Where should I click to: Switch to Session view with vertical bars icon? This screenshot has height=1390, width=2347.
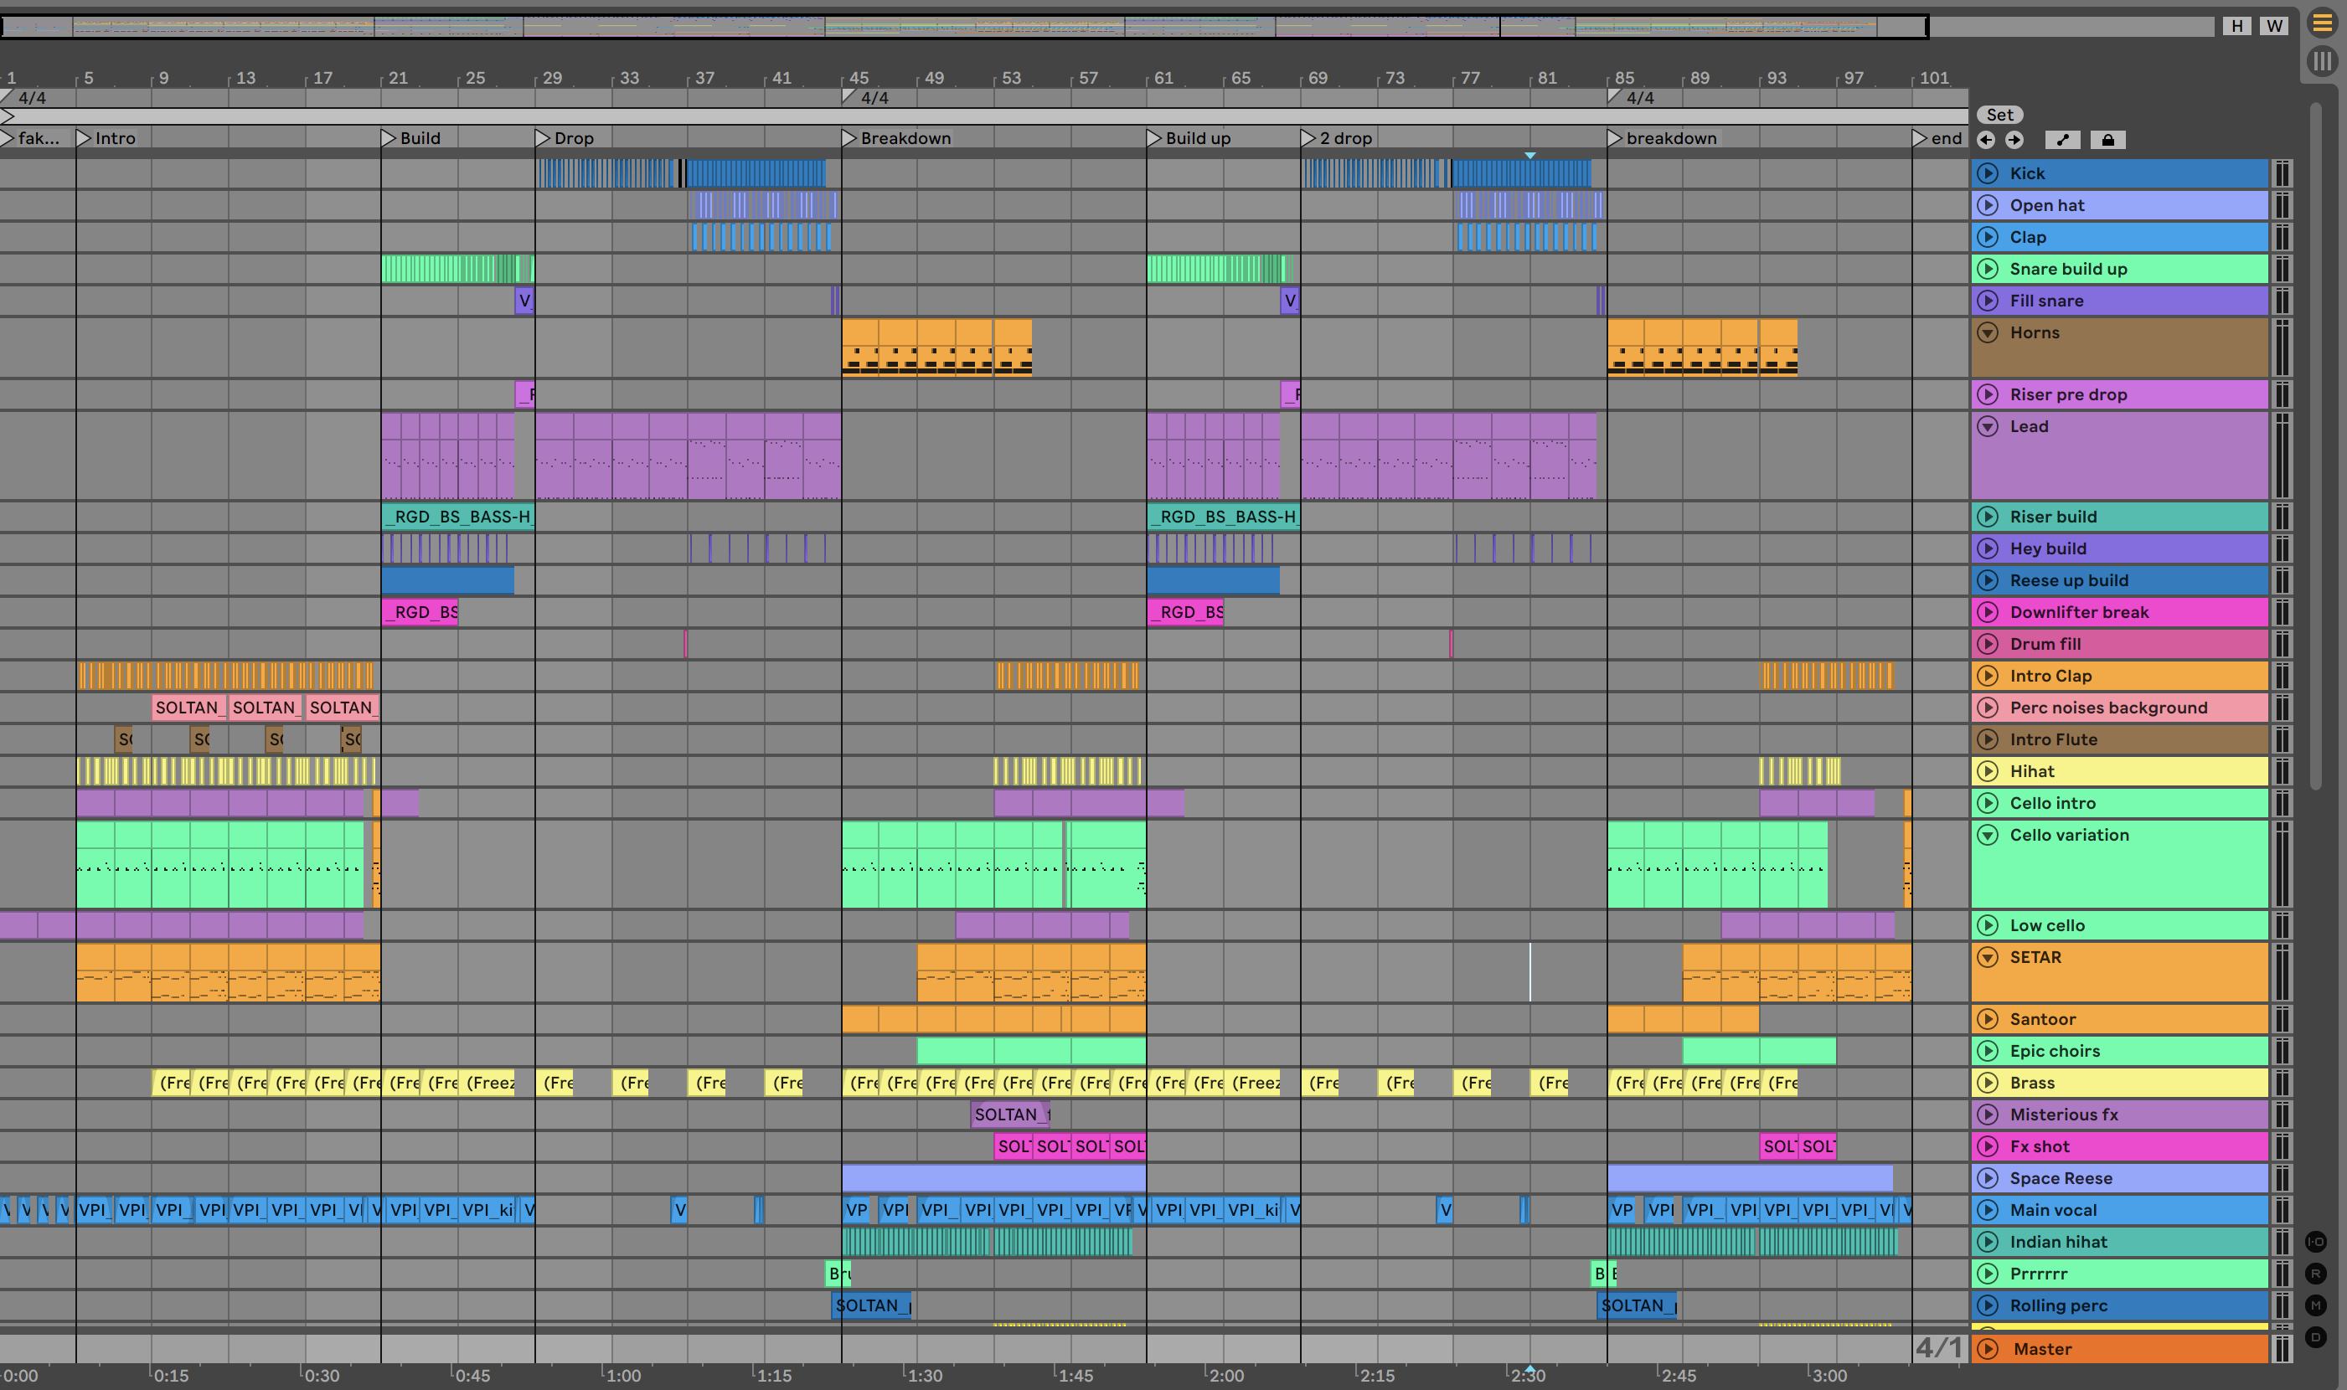click(x=2322, y=62)
